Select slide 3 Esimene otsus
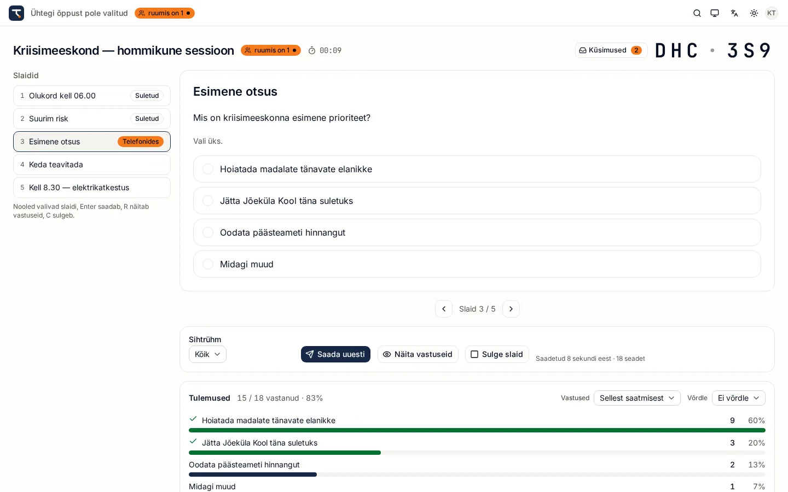This screenshot has width=788, height=492. click(x=92, y=142)
